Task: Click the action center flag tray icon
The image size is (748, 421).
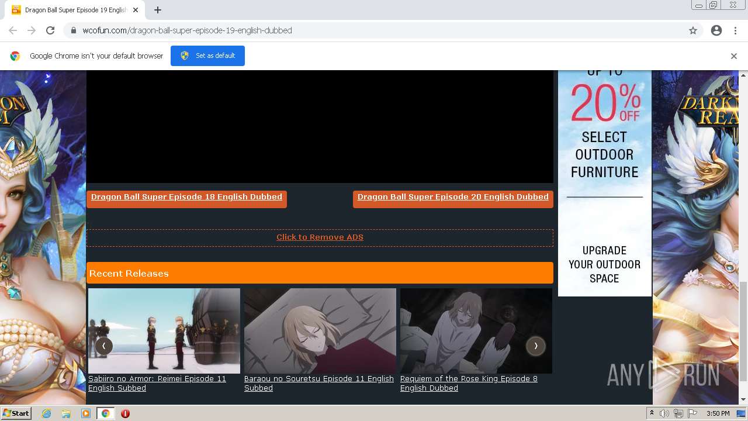Action: (x=691, y=413)
